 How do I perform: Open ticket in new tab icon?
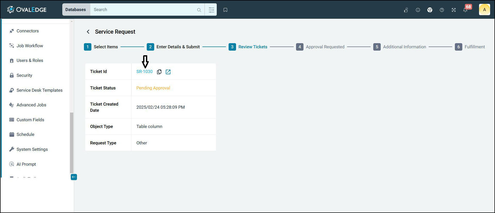coord(168,72)
